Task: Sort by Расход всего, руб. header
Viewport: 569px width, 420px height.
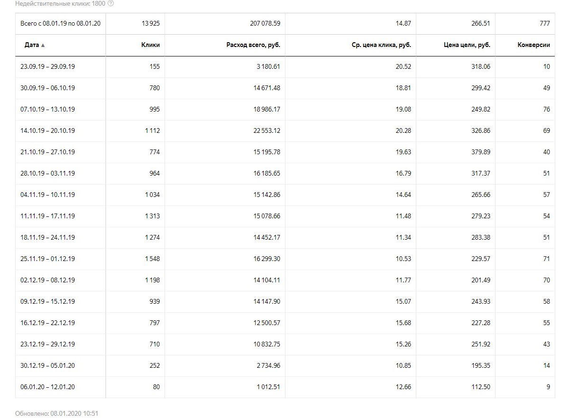Action: [x=253, y=45]
